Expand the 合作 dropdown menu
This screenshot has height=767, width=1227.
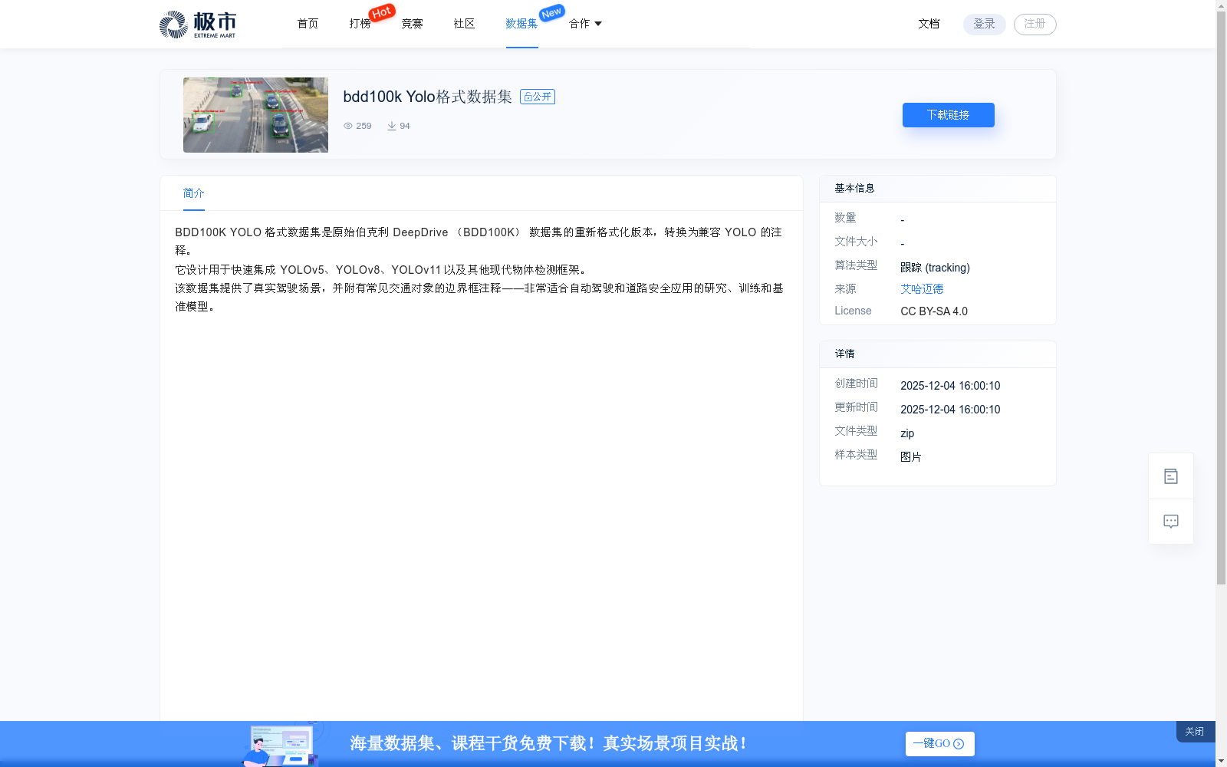[x=585, y=24]
